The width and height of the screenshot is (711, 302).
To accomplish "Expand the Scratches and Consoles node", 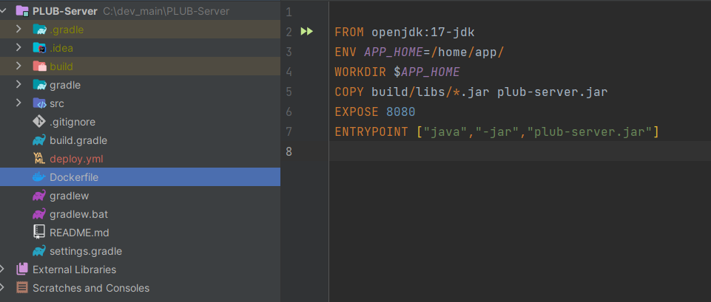I will 2,287.
